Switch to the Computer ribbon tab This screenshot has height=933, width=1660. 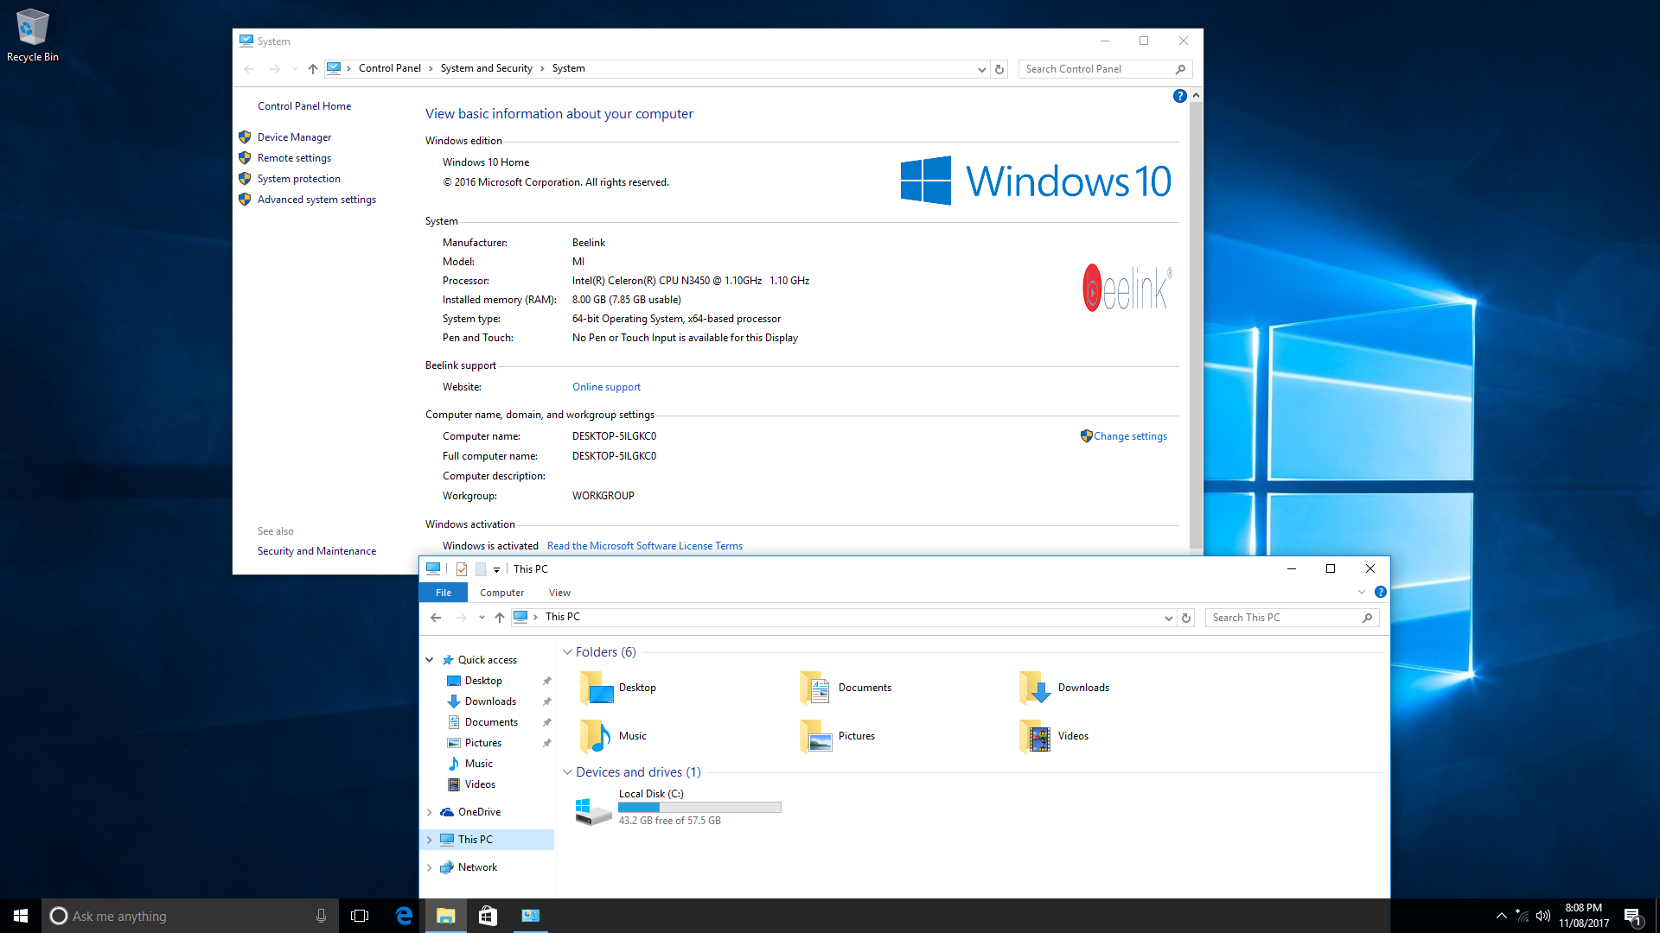coord(501,593)
